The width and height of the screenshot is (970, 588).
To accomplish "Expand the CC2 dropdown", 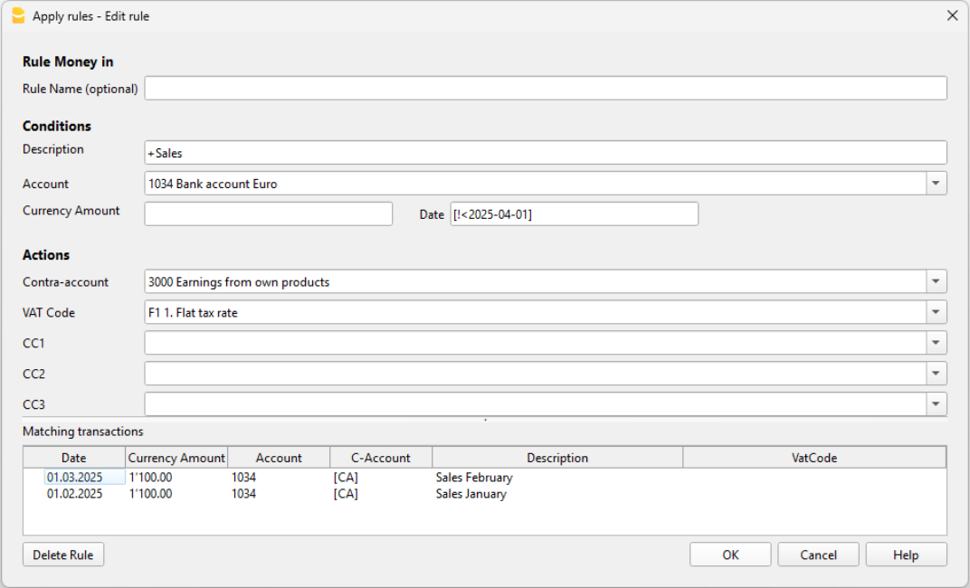I will click(x=936, y=374).
